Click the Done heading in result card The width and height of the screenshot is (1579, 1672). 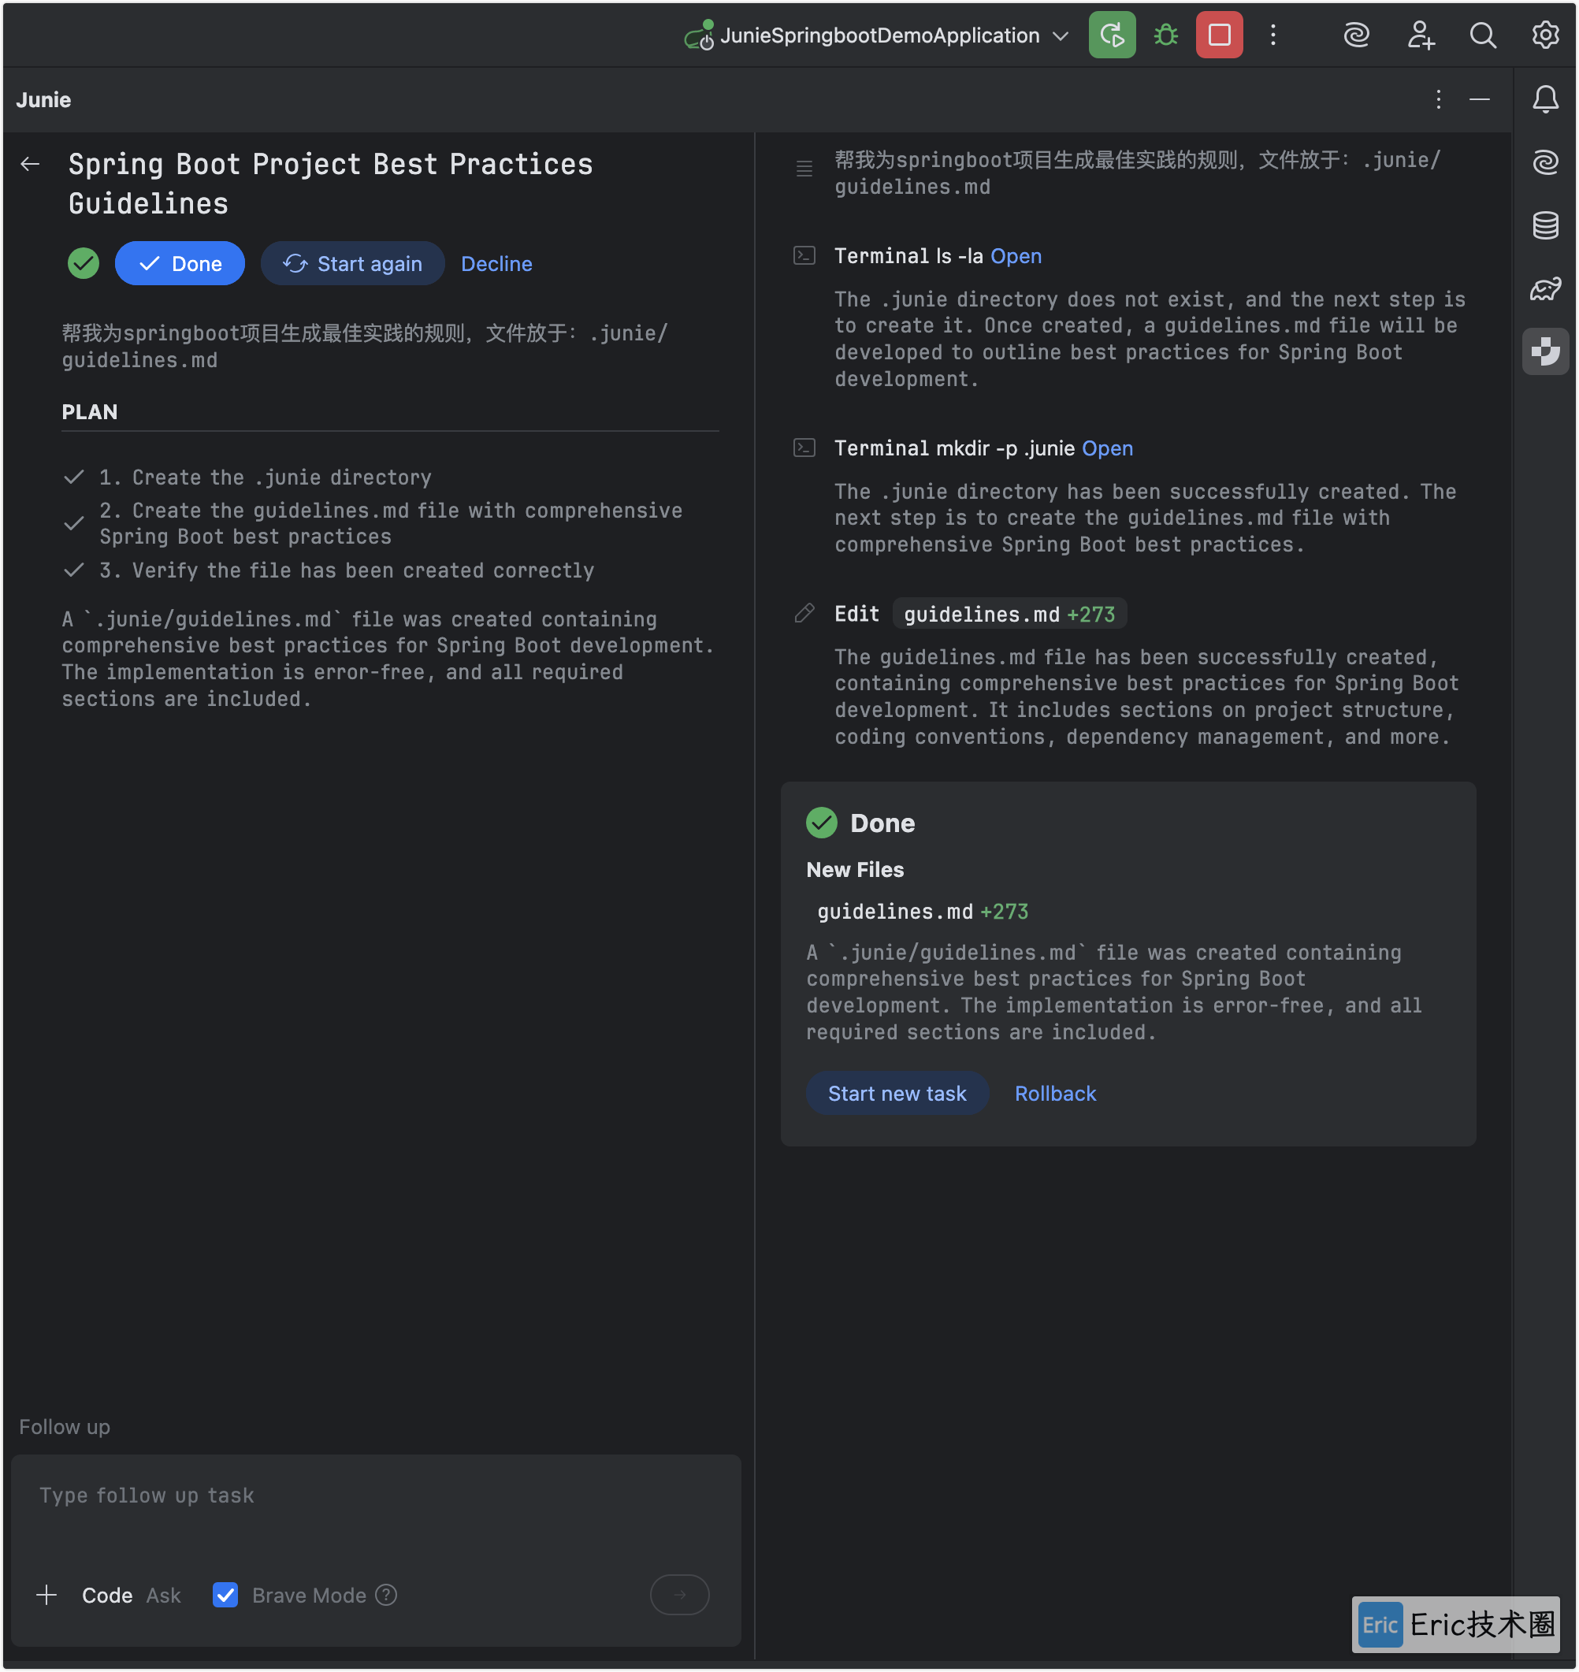click(882, 823)
